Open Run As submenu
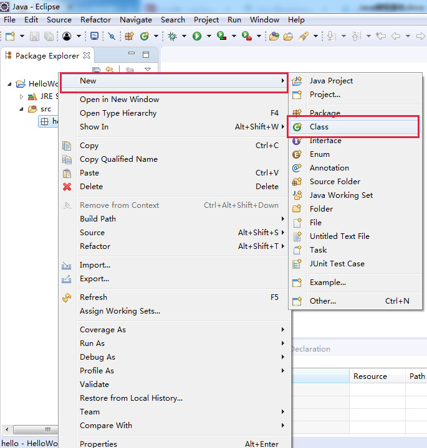This screenshot has height=448, width=427. pyautogui.click(x=174, y=343)
